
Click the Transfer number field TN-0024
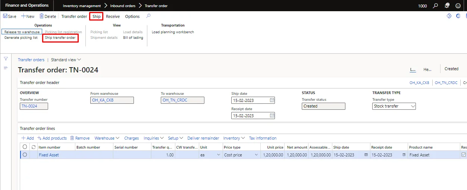[x=34, y=106]
